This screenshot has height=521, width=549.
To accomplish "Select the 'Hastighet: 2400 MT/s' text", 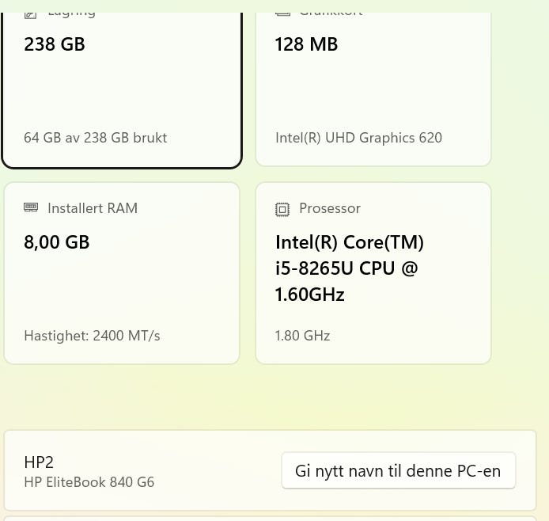I will (x=92, y=336).
